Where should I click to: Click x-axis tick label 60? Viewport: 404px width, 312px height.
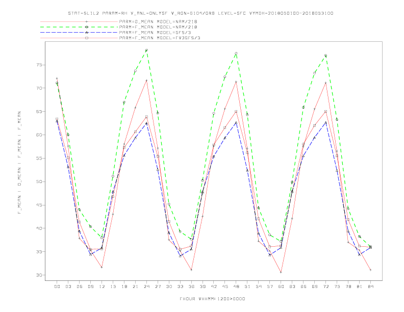(281, 287)
